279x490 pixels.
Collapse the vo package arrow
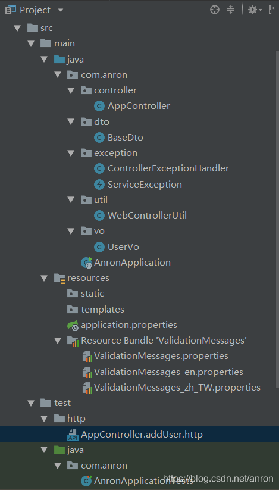tap(71, 231)
